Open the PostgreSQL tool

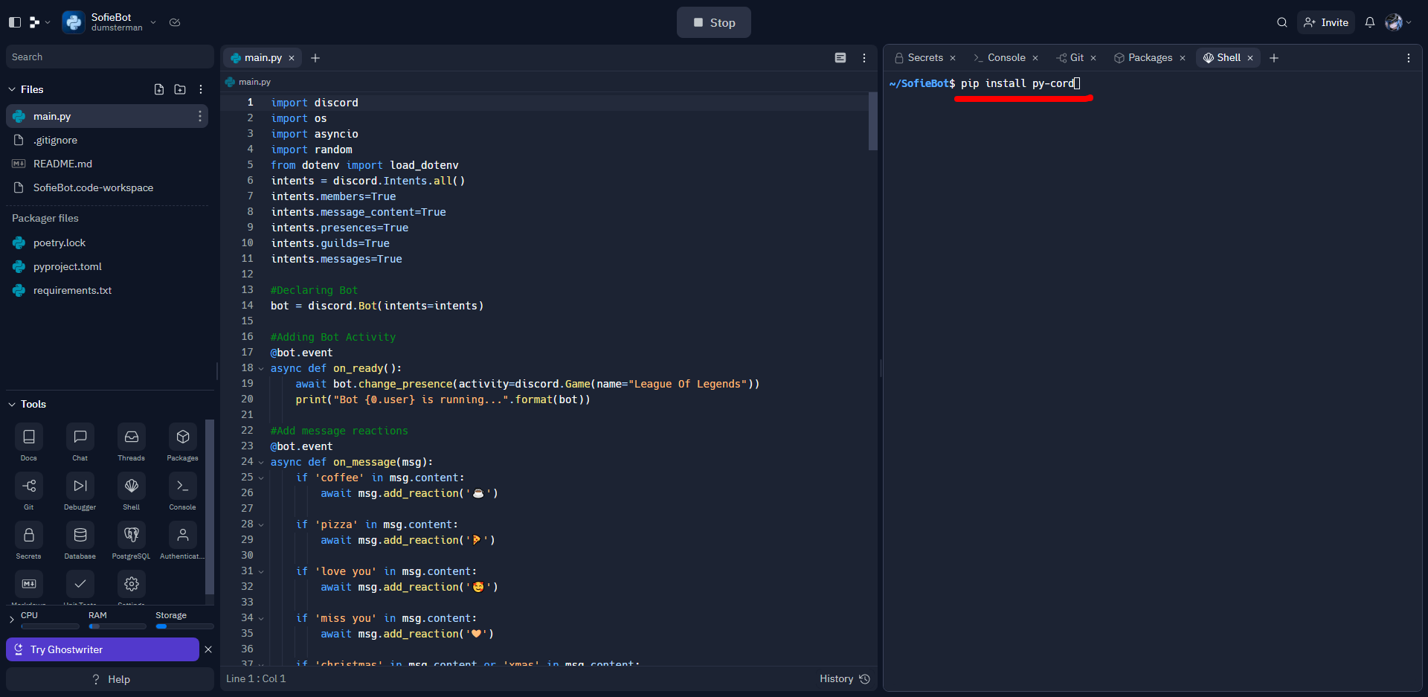coord(131,540)
